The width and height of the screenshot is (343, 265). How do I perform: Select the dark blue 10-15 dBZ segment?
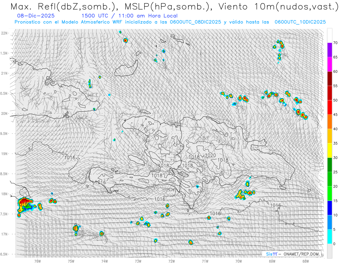point(330,208)
